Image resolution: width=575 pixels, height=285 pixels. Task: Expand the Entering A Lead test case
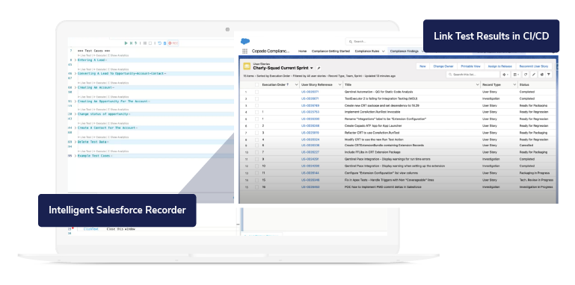[76, 60]
